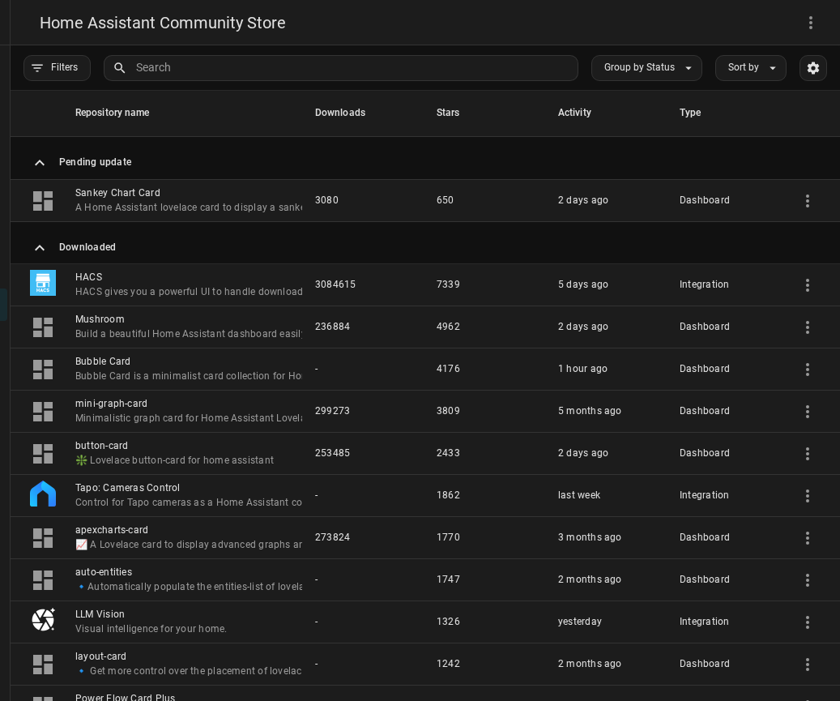Sort by Stars column header
The image size is (840, 701).
[448, 113]
